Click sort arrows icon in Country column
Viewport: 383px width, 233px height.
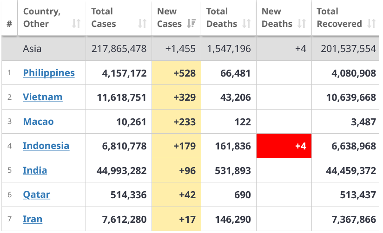click(x=76, y=24)
